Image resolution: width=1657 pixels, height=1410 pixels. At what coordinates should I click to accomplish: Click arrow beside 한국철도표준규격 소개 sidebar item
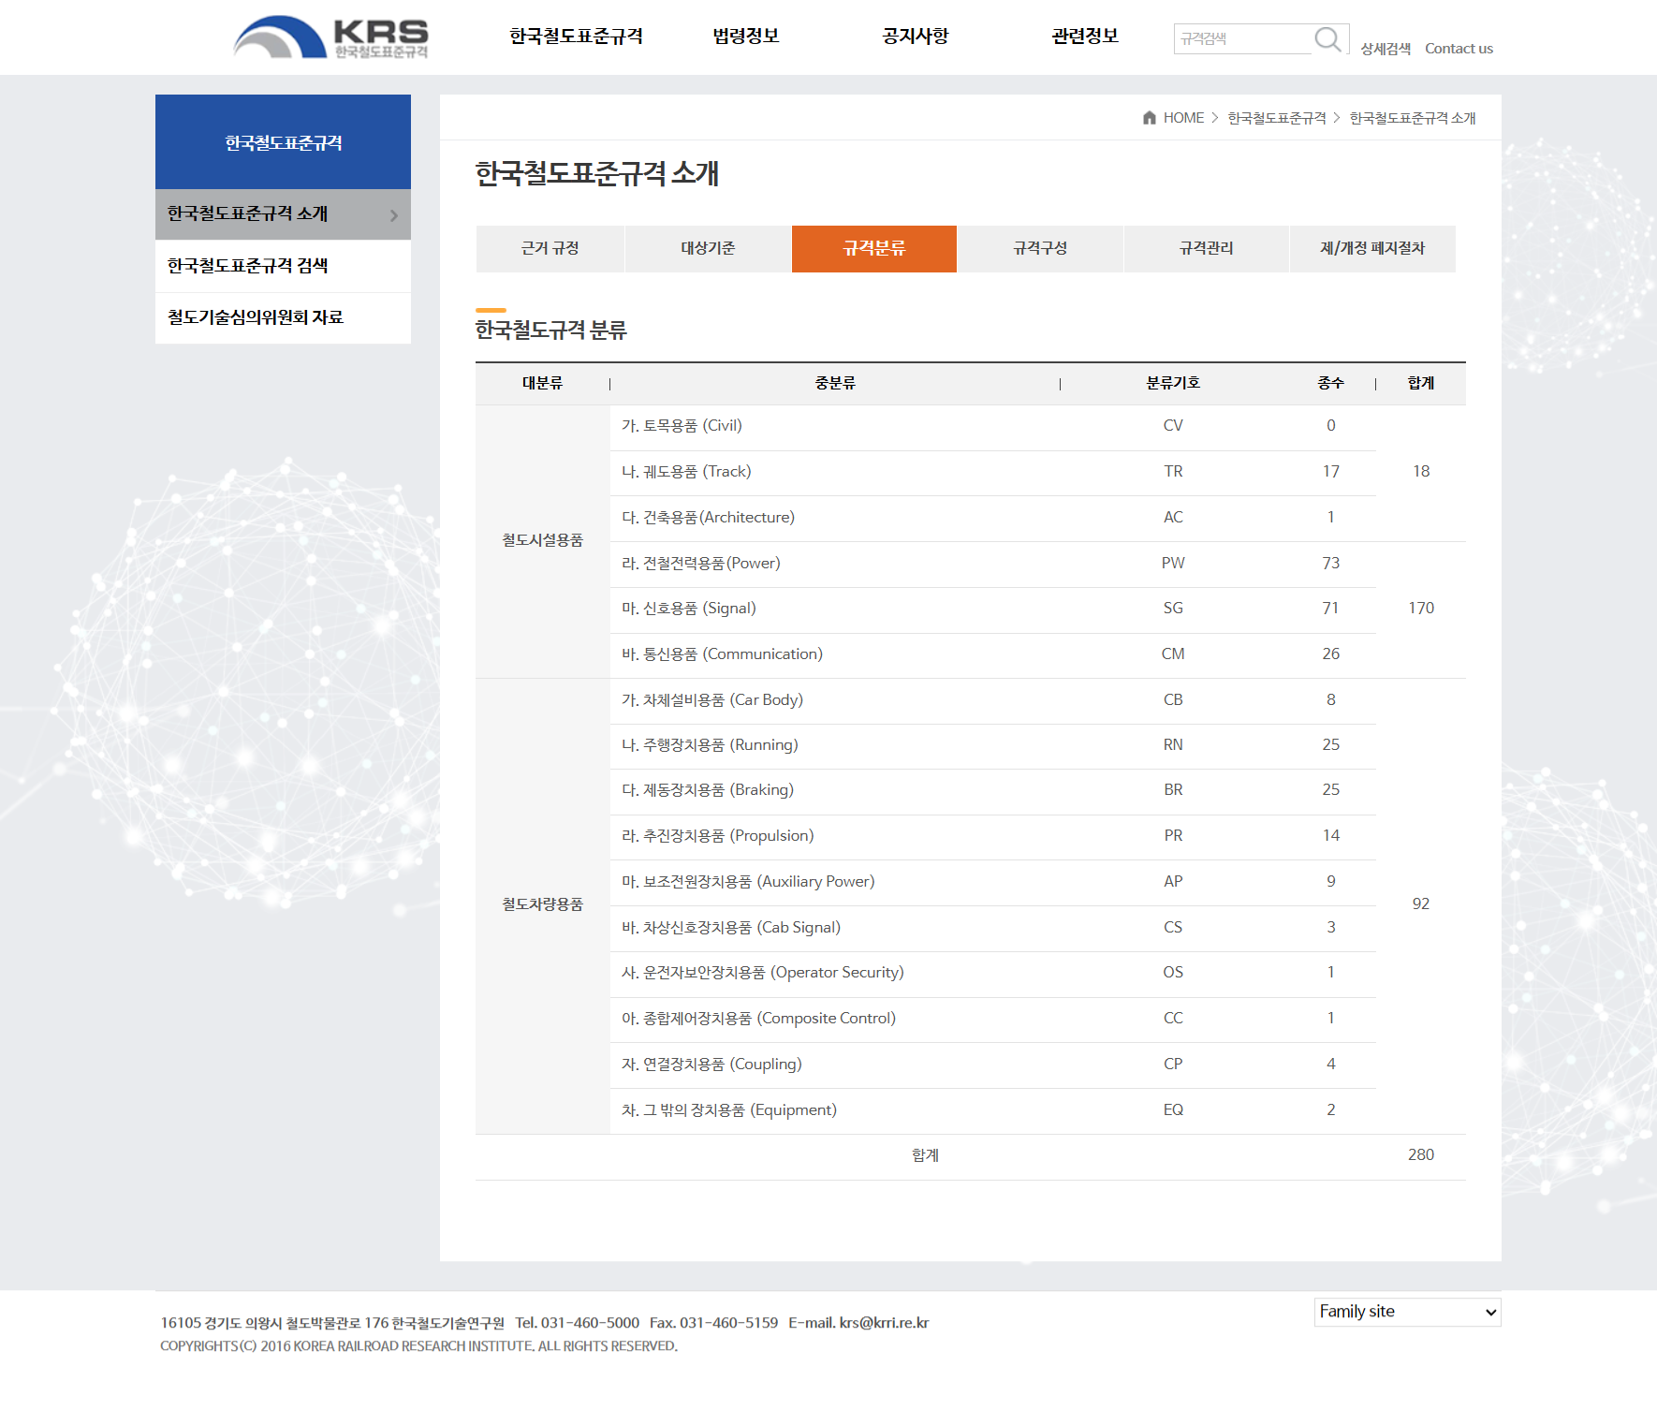click(394, 215)
